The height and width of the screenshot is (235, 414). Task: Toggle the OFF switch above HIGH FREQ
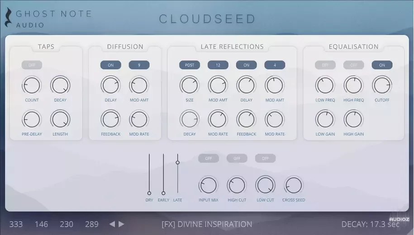coord(354,65)
